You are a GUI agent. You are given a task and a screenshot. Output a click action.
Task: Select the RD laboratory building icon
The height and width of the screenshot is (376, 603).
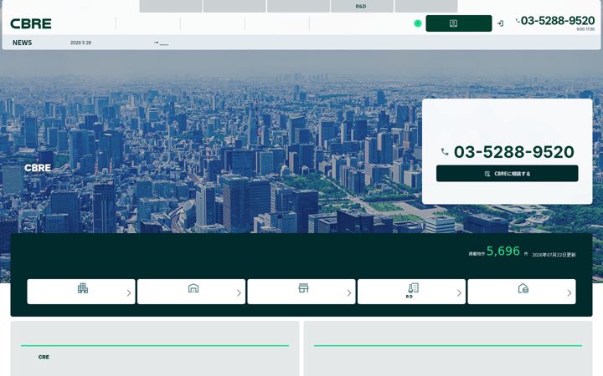click(413, 288)
